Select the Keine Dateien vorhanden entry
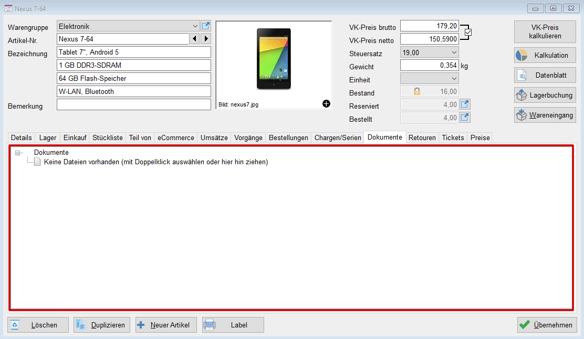584x339 pixels. pos(156,162)
